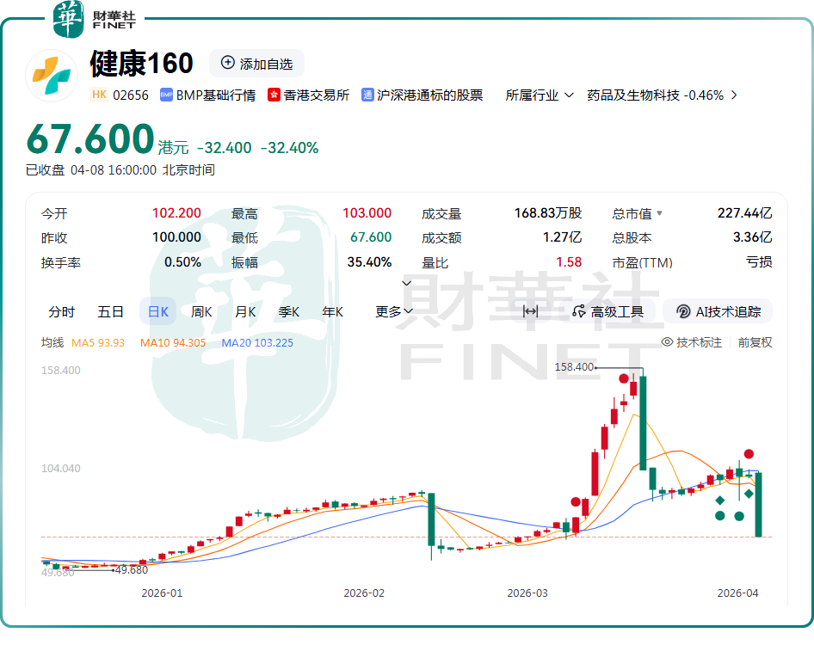Expand the 更多 chart period dropdown
The width and height of the screenshot is (814, 645).
tap(394, 311)
